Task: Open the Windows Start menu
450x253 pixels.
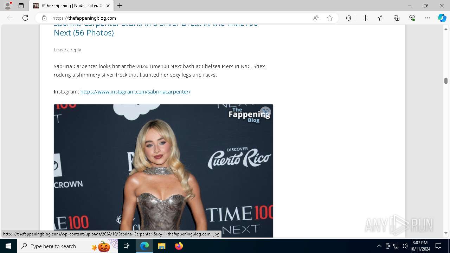Action: 8,246
